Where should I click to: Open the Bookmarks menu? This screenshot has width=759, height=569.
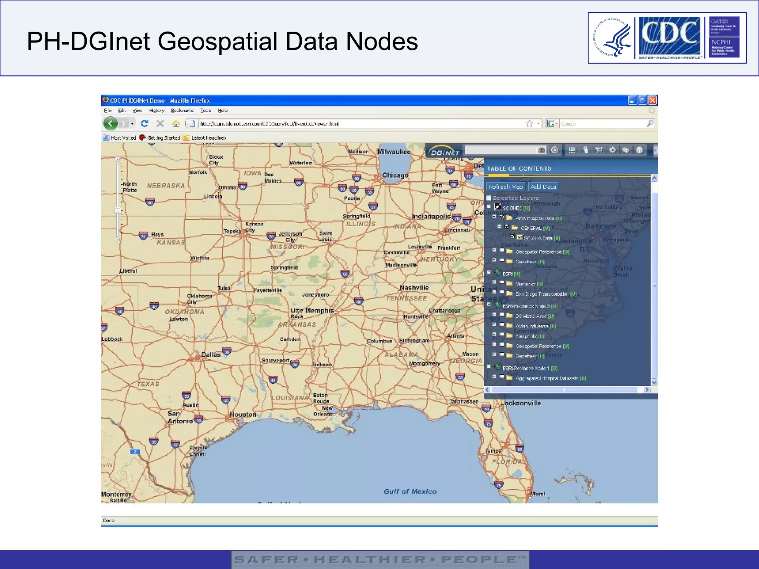tap(182, 110)
